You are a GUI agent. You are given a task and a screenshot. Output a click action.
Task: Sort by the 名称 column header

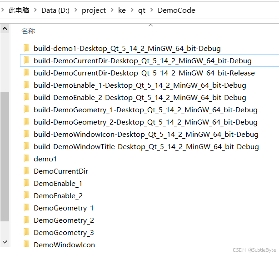(x=28, y=31)
